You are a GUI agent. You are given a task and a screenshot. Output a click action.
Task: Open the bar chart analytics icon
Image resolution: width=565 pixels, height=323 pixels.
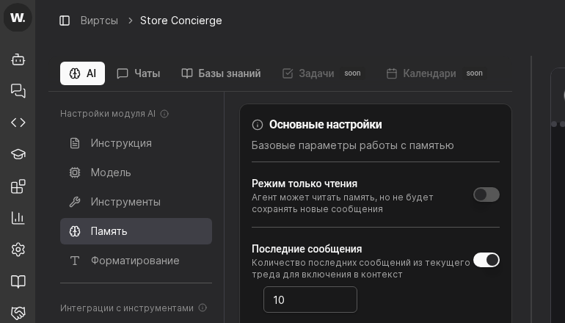tap(18, 218)
